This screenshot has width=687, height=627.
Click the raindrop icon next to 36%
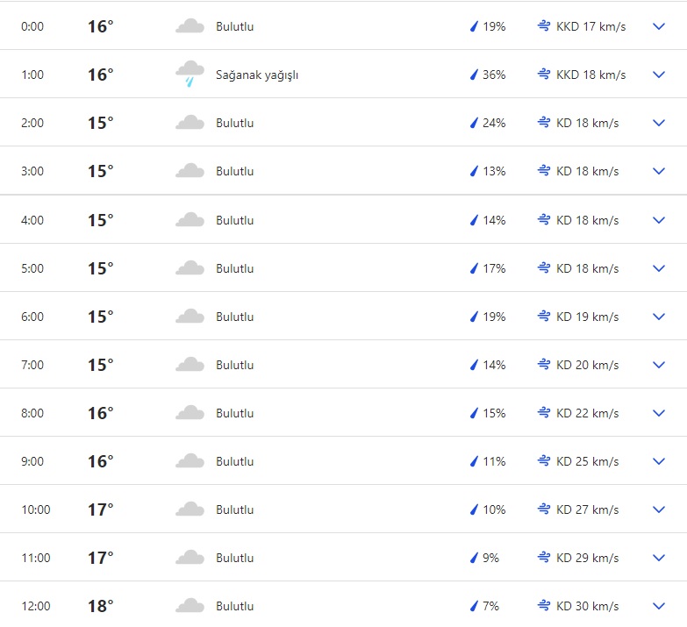point(474,75)
